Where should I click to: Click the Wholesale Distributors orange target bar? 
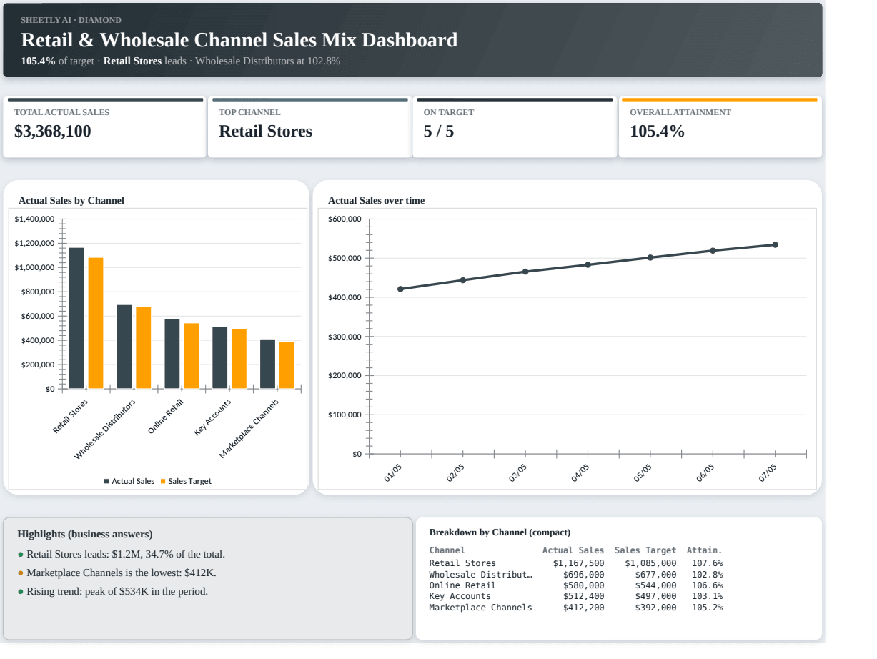coord(144,348)
